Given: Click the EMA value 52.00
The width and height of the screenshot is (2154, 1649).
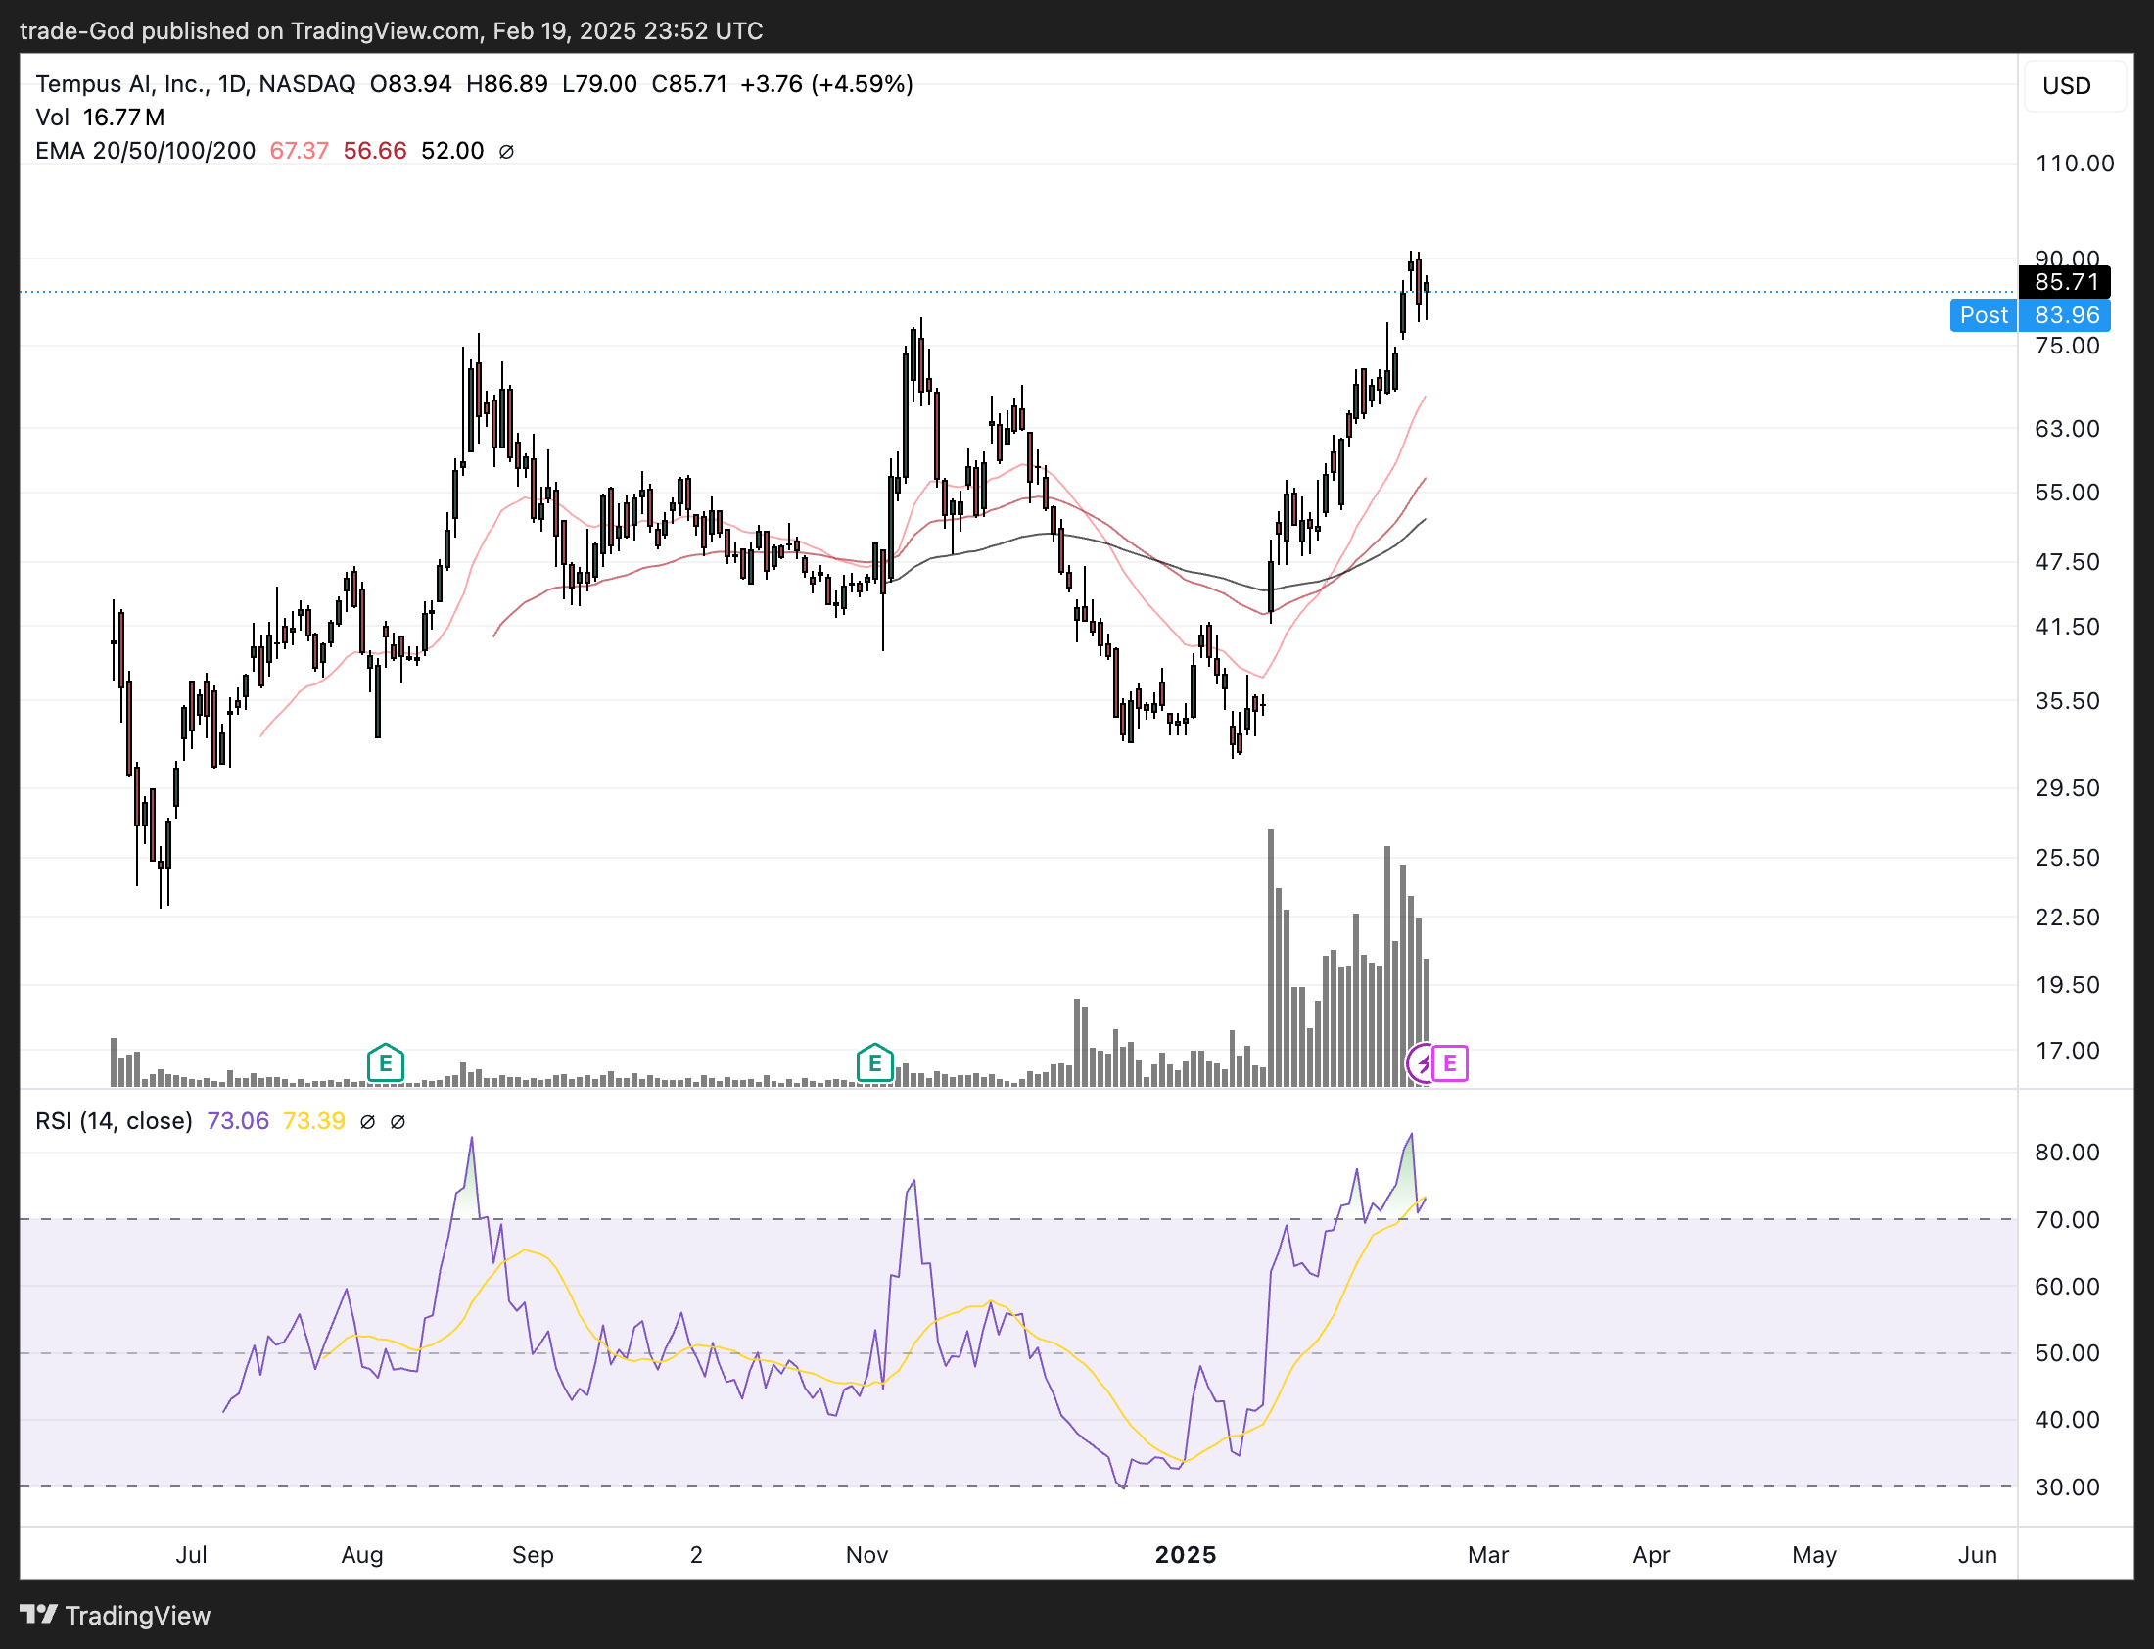Looking at the screenshot, I should tap(452, 151).
